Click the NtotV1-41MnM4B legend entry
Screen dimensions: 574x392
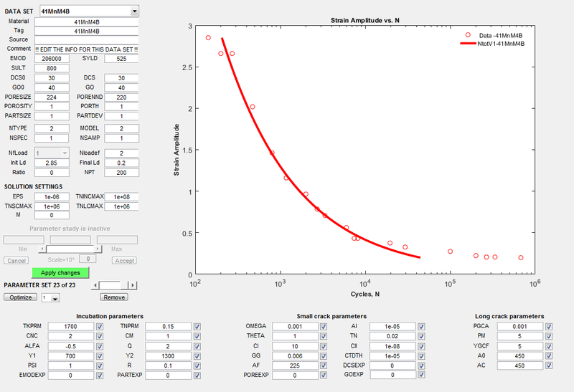[501, 43]
